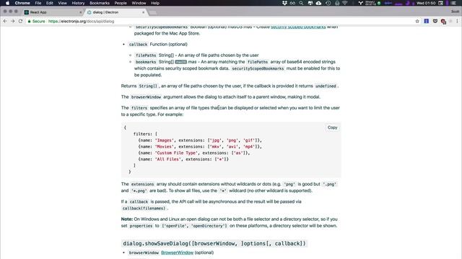
Task: Click 'All Files' in code block
Action: coord(167,159)
